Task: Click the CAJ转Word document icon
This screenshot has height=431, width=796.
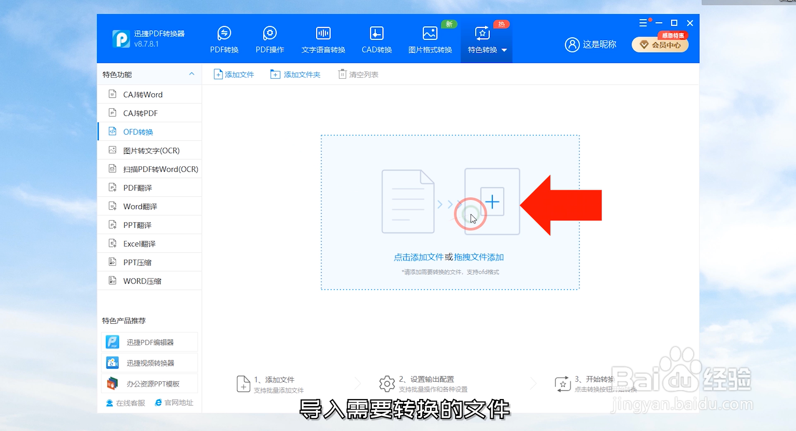Action: [112, 94]
